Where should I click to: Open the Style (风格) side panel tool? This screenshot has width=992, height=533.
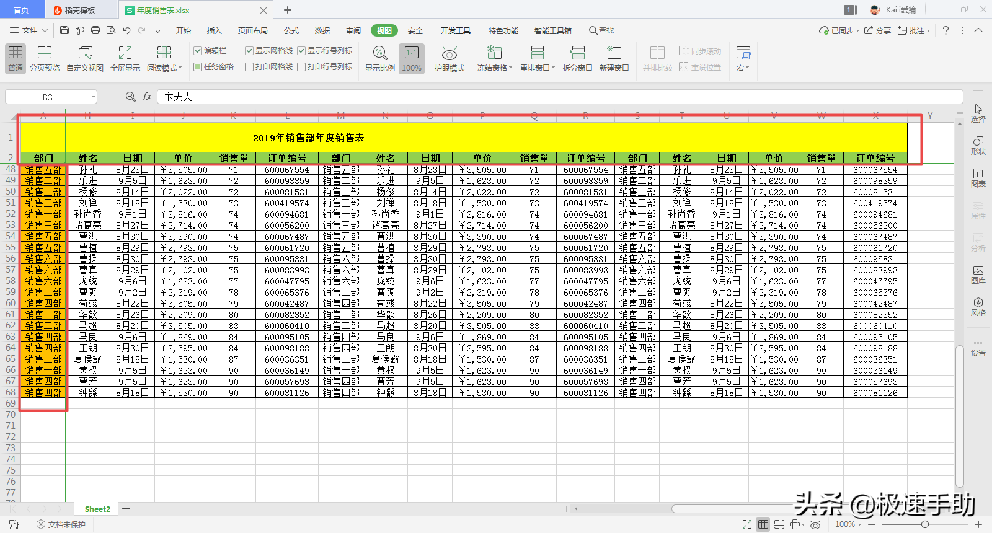pyautogui.click(x=978, y=307)
